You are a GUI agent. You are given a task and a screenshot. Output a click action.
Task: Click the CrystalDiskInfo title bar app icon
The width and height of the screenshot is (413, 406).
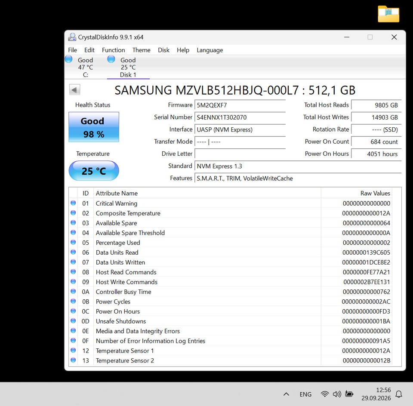point(72,37)
